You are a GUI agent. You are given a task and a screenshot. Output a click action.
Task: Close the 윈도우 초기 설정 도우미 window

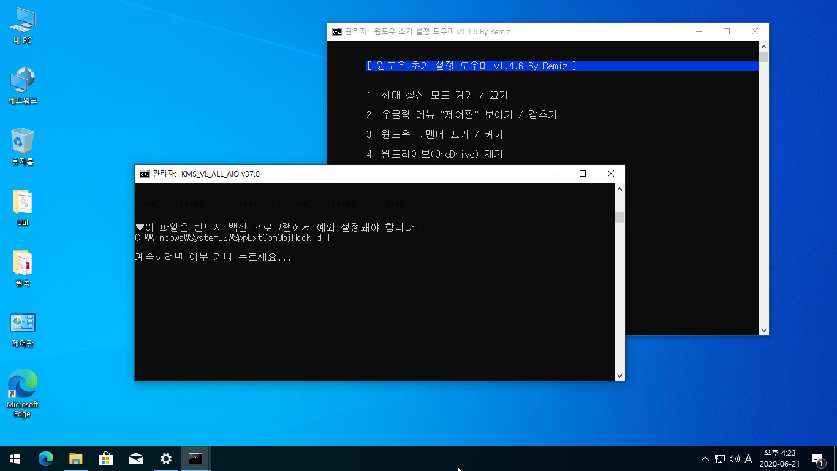tap(755, 32)
